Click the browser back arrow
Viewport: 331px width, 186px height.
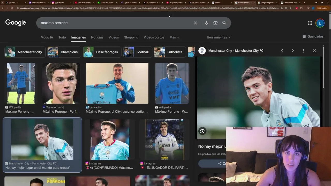3,8
